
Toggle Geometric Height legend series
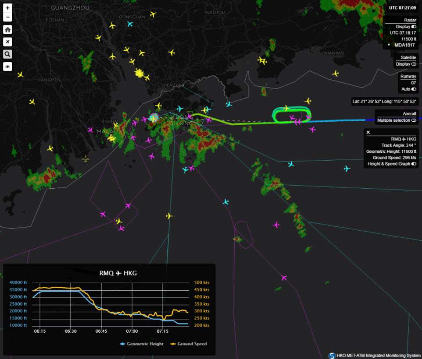point(142,344)
